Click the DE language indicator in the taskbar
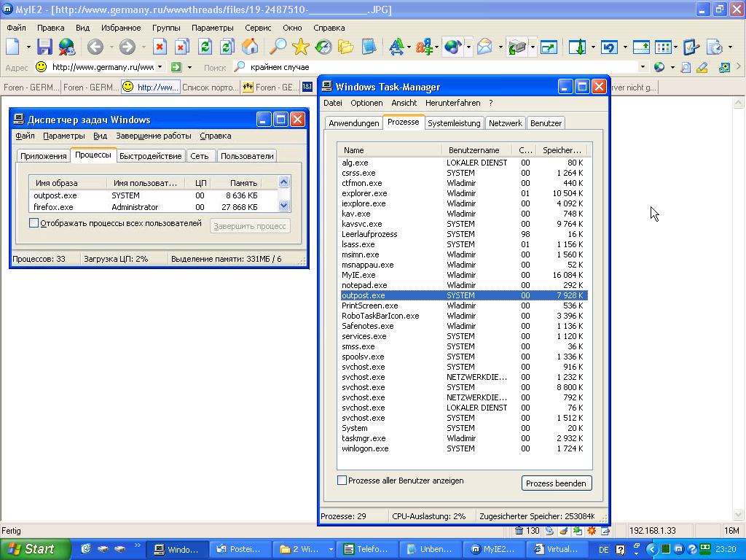The height and width of the screenshot is (560, 746). coord(604,550)
